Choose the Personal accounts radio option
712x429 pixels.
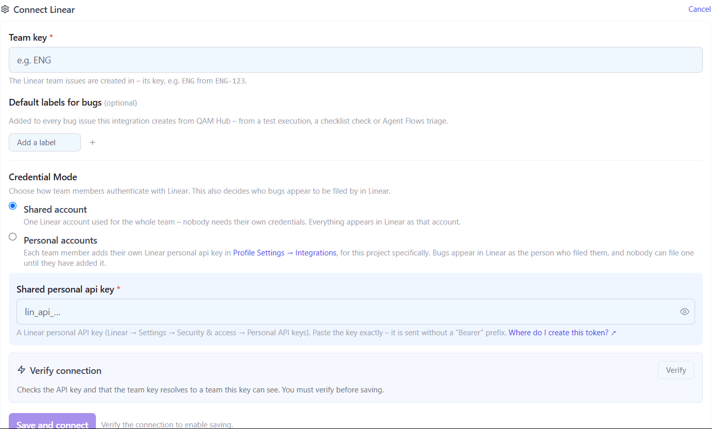point(13,237)
